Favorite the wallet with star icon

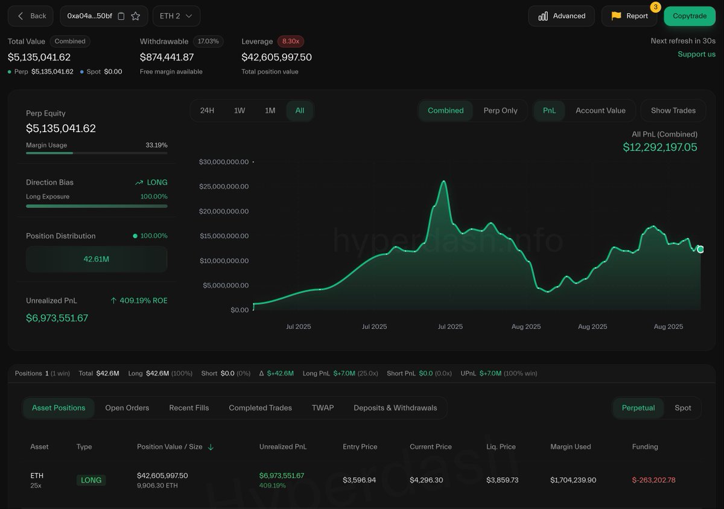click(136, 16)
